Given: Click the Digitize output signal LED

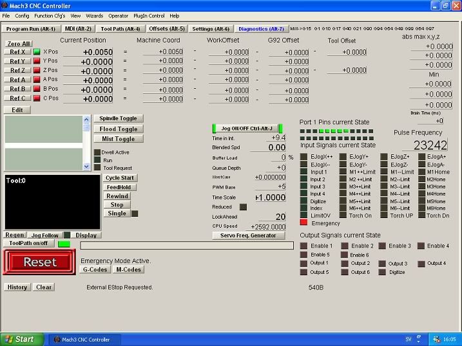Looking at the screenshot, I should (x=382, y=272).
